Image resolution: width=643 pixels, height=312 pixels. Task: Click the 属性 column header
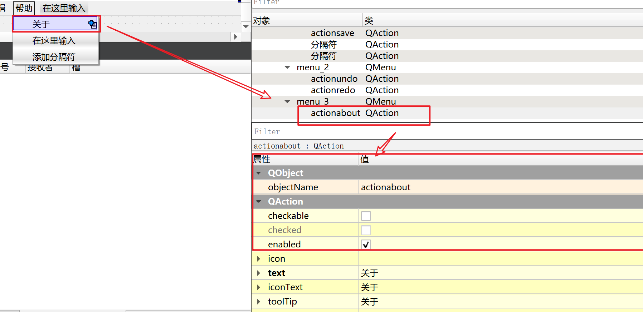tap(305, 159)
